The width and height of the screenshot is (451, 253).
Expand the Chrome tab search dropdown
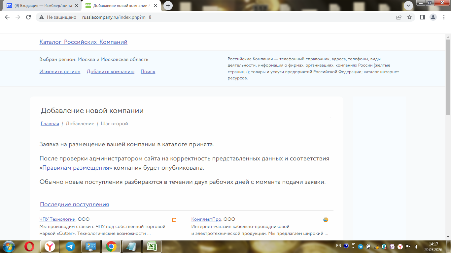(x=409, y=5)
